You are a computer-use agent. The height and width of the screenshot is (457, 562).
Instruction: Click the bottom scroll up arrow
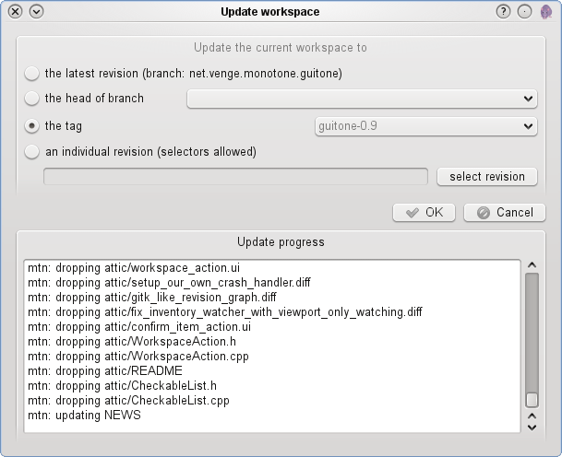coord(532,416)
